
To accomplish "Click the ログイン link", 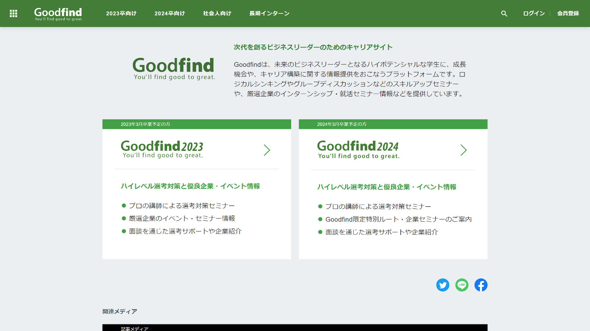I will click(x=534, y=14).
